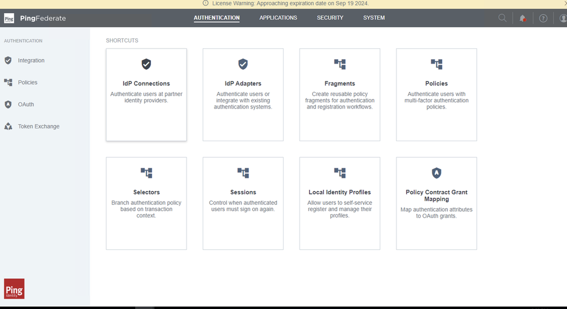
Task: Open the Local Identity Profiles title
Action: tap(339, 192)
